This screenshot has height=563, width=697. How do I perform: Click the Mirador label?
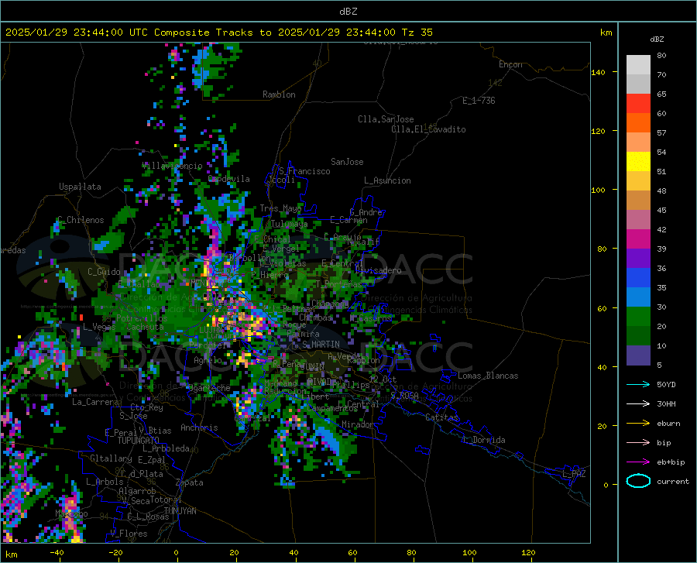point(358,425)
